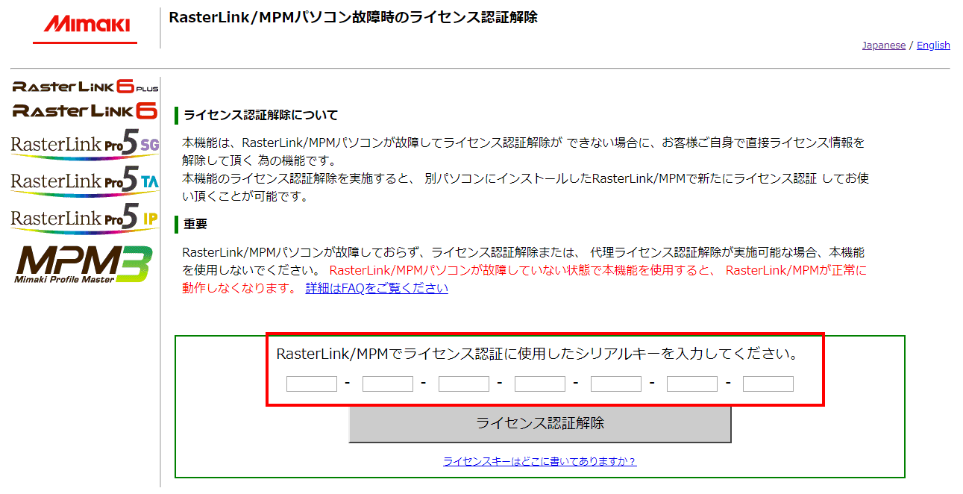Screen dimensions: 963x494
Task: Focus the seventh serial key field
Action: pyautogui.click(x=768, y=384)
